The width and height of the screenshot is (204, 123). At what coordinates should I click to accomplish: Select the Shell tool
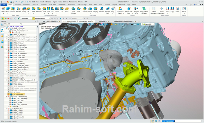pos(79,10)
